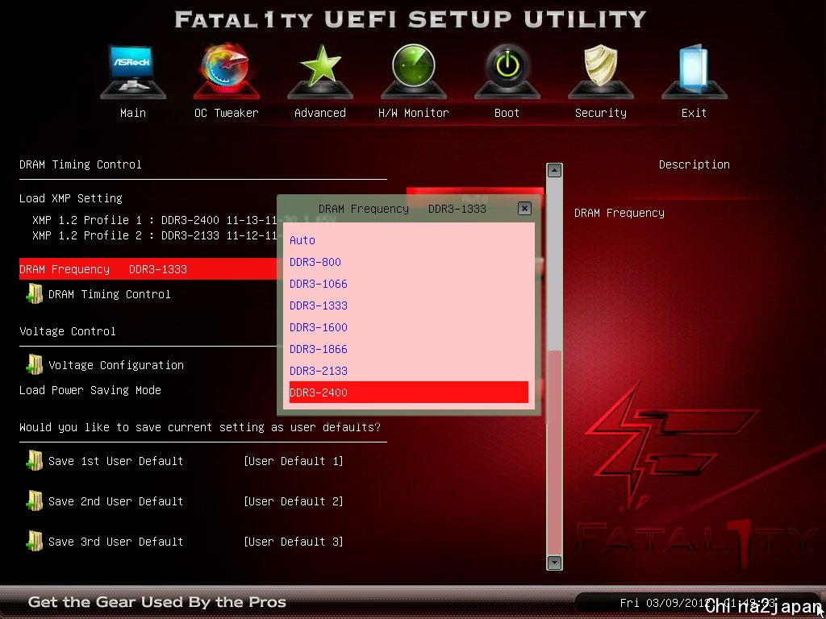Open Boot section via power button icon
The image size is (826, 619).
[507, 72]
